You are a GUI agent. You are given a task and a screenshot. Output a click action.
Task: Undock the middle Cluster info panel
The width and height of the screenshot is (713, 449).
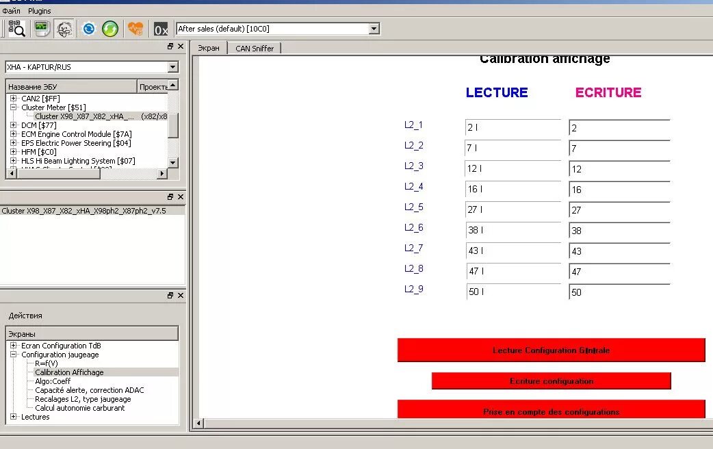[170, 197]
